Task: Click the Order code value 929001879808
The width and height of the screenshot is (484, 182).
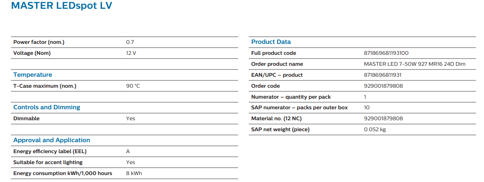Action: [383, 86]
